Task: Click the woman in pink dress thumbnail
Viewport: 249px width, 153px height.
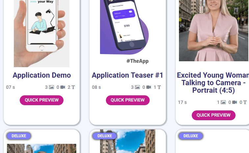Action: (213, 30)
